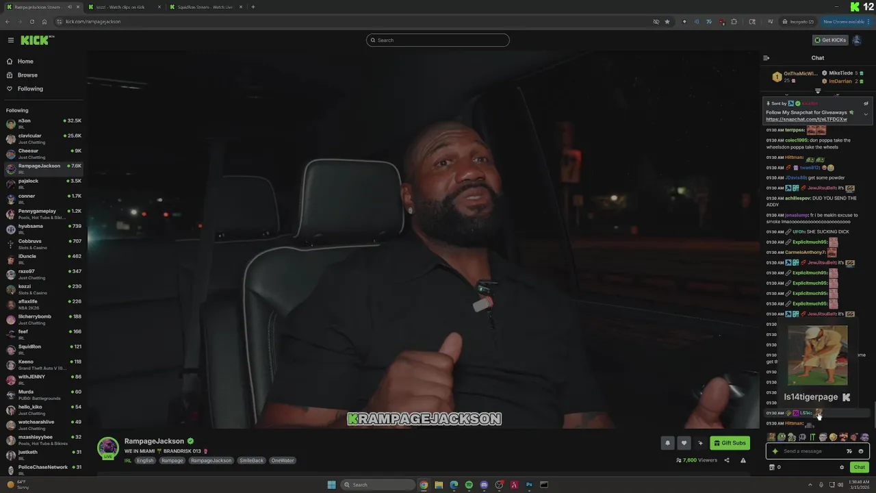876x493 pixels.
Task: Click the IRL category link
Action: coord(128,460)
